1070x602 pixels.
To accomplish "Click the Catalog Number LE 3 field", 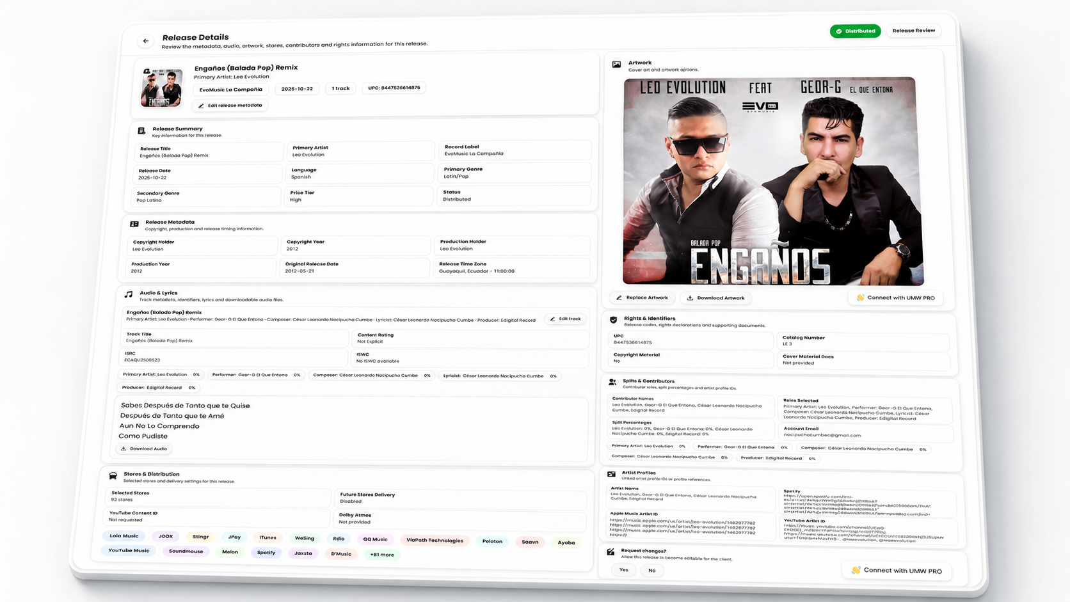I will (x=863, y=341).
